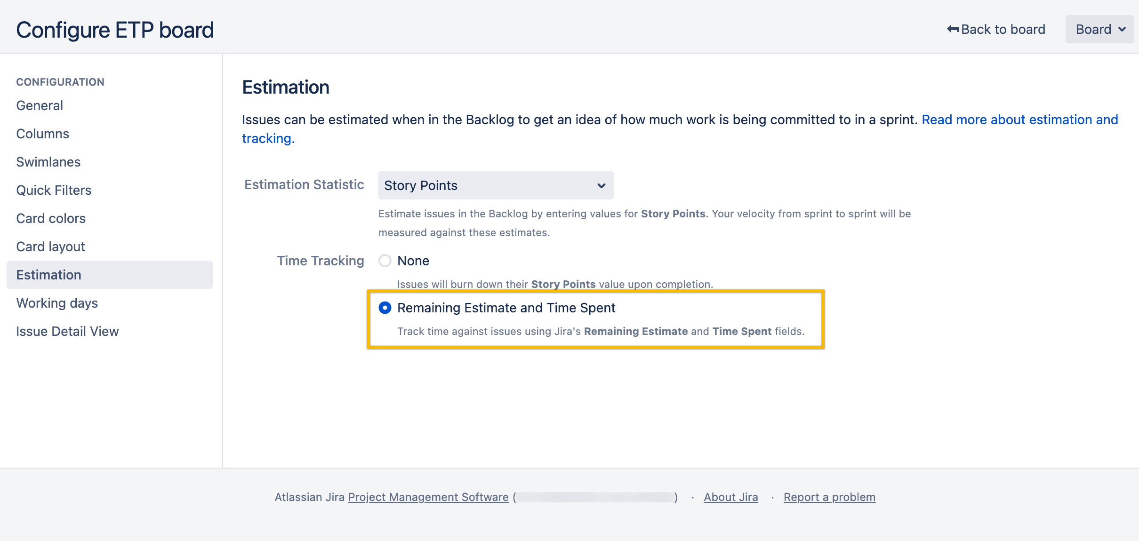Open Card colors settings
Viewport: 1139px width, 541px height.
tap(51, 218)
